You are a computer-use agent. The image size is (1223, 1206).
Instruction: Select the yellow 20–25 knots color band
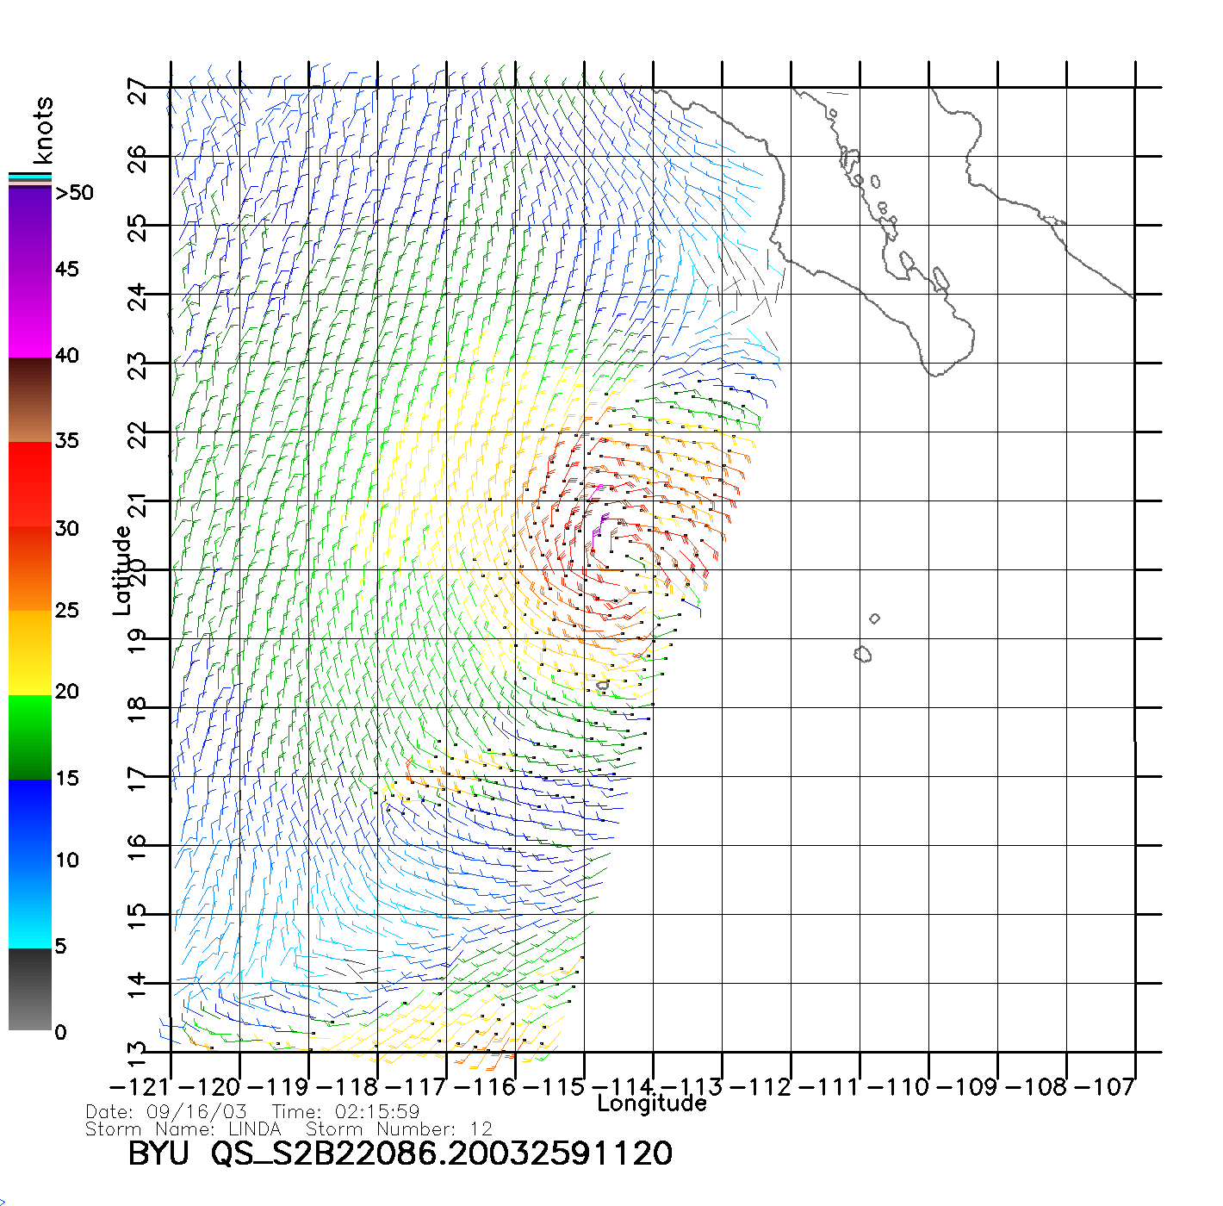click(x=29, y=652)
